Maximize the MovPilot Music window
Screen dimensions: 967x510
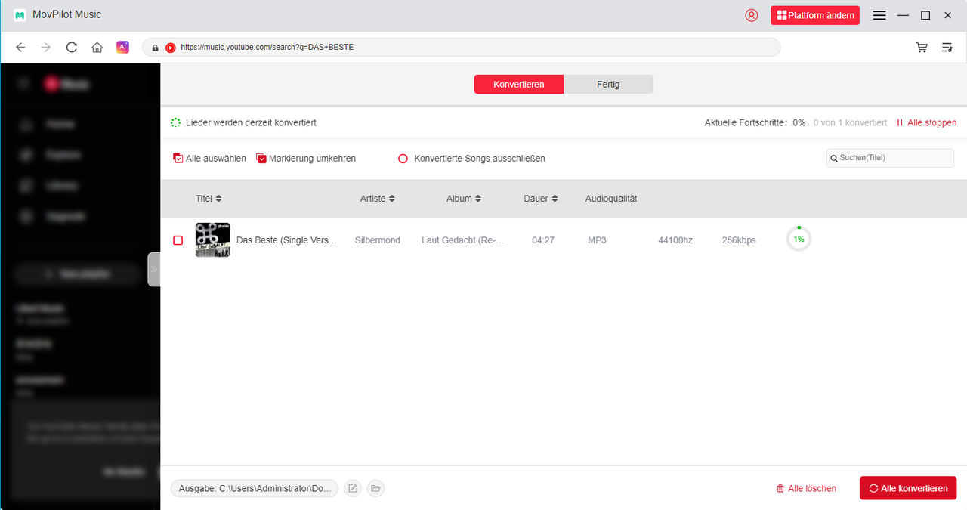click(x=925, y=15)
